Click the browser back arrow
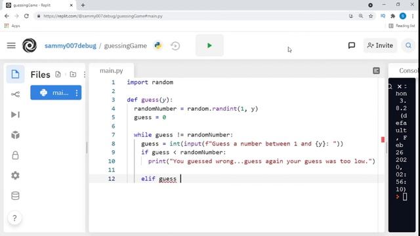This screenshot has width=420, height=236. click(7, 16)
